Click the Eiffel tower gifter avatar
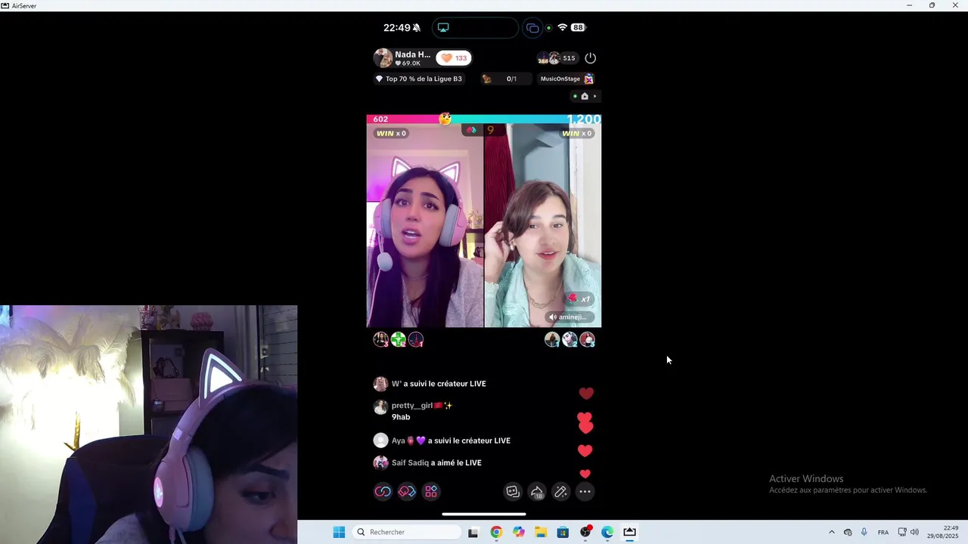Viewport: 968px width, 544px height. (x=416, y=340)
